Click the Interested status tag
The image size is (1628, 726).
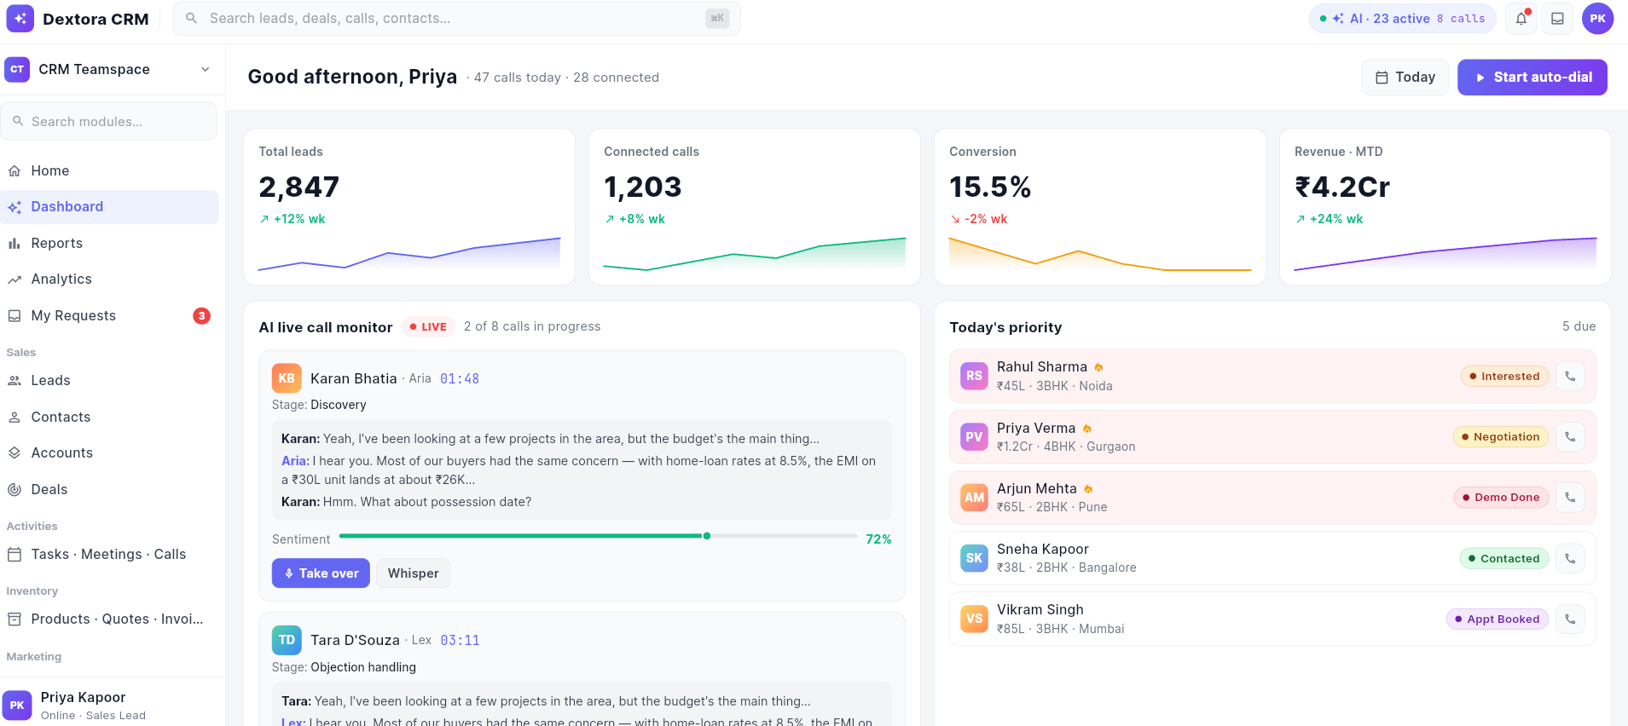(x=1504, y=376)
